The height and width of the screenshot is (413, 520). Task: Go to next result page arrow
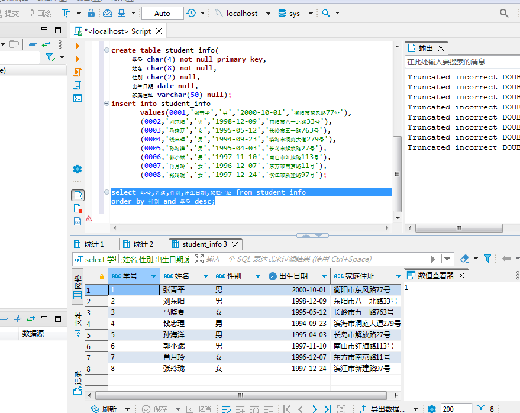[314, 409]
